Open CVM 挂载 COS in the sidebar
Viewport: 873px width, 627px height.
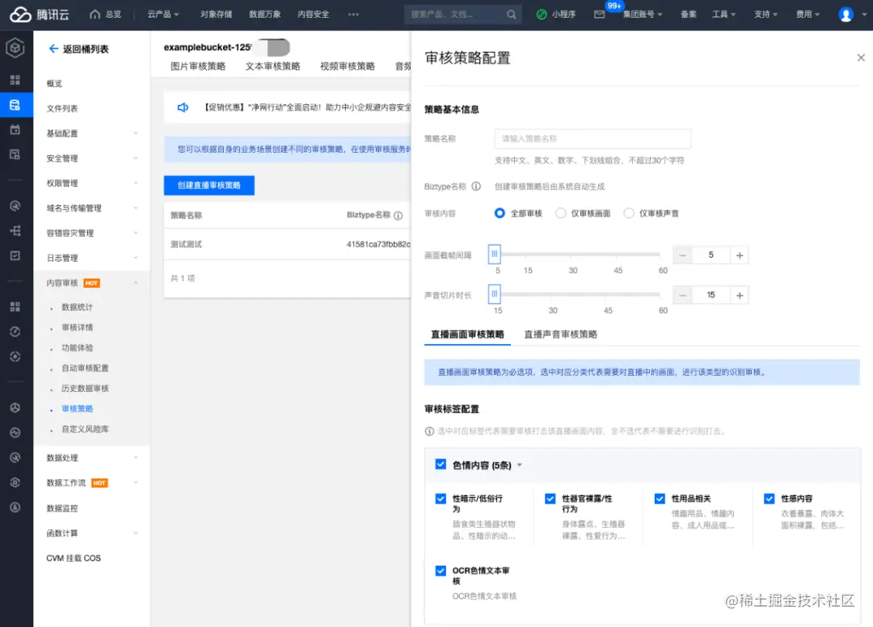[74, 558]
